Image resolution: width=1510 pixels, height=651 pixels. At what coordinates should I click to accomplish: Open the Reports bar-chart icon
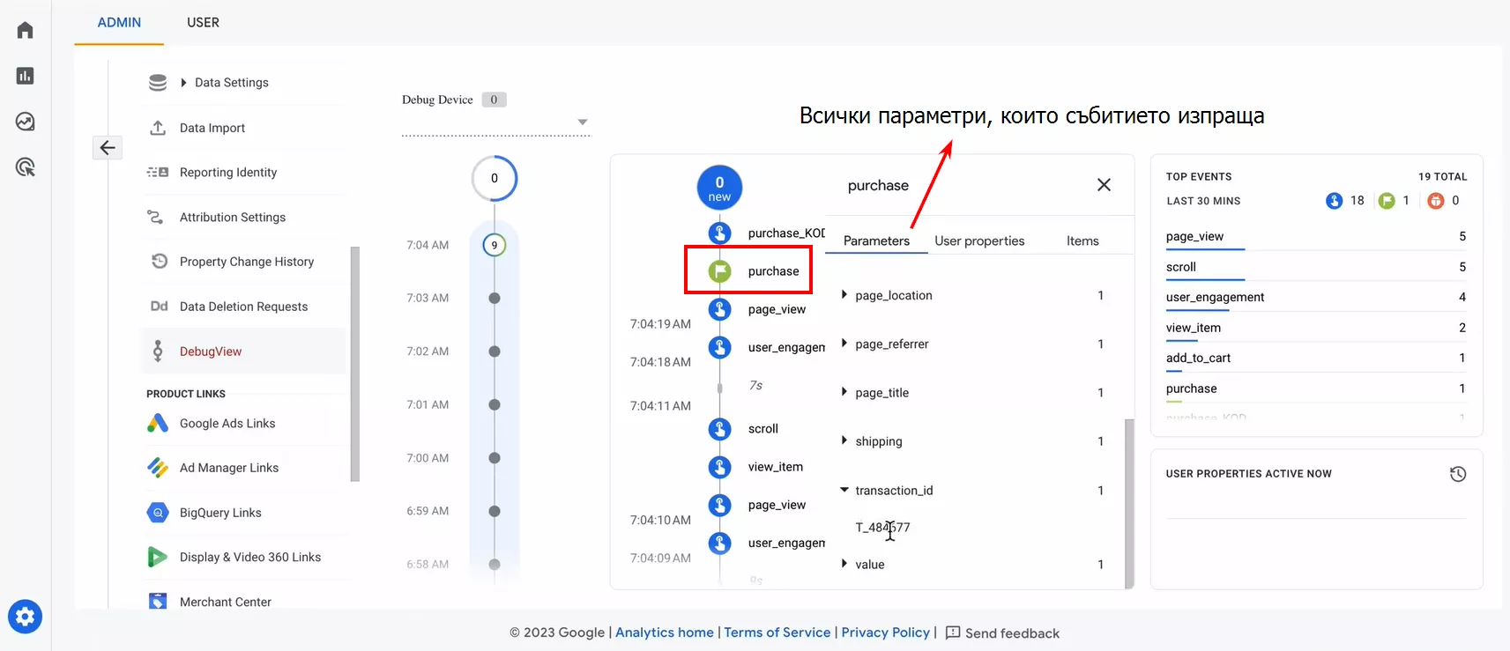coord(25,76)
